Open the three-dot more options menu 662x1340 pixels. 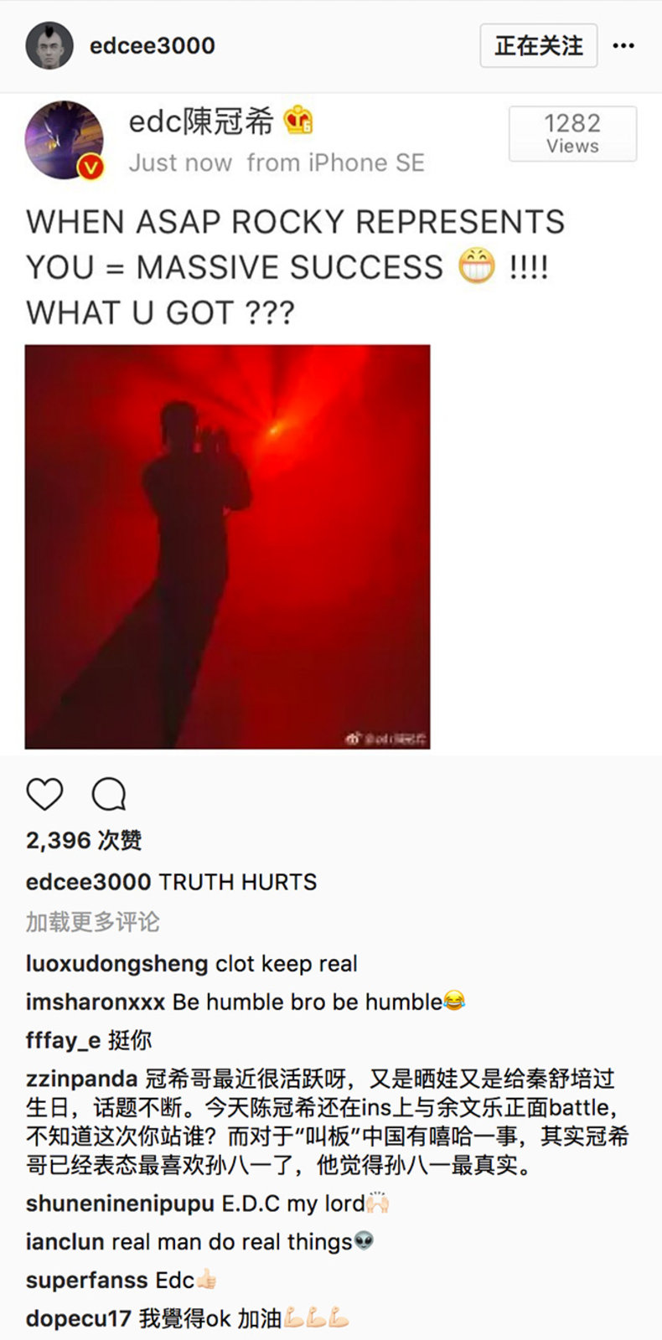click(x=623, y=46)
